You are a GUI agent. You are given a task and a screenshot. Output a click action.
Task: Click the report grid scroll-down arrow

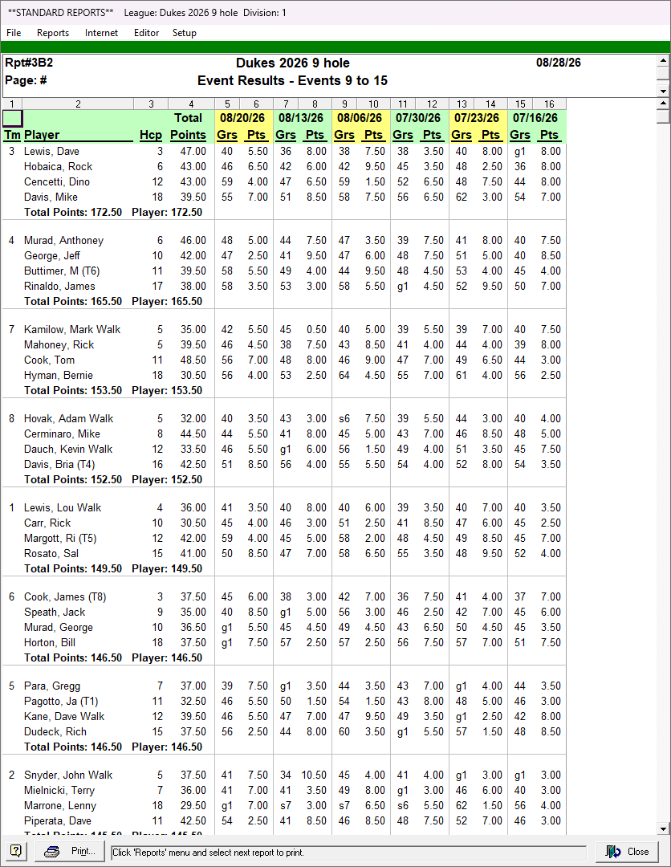tap(663, 828)
